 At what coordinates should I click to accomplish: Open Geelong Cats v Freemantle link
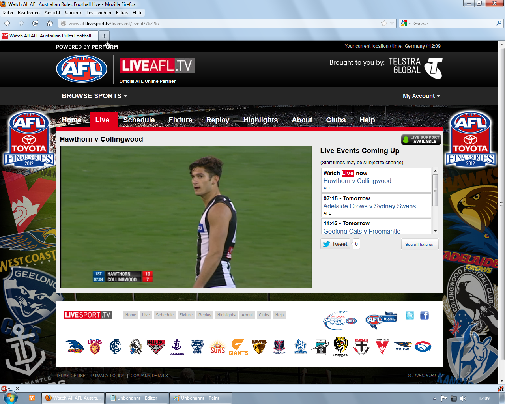[x=362, y=231]
